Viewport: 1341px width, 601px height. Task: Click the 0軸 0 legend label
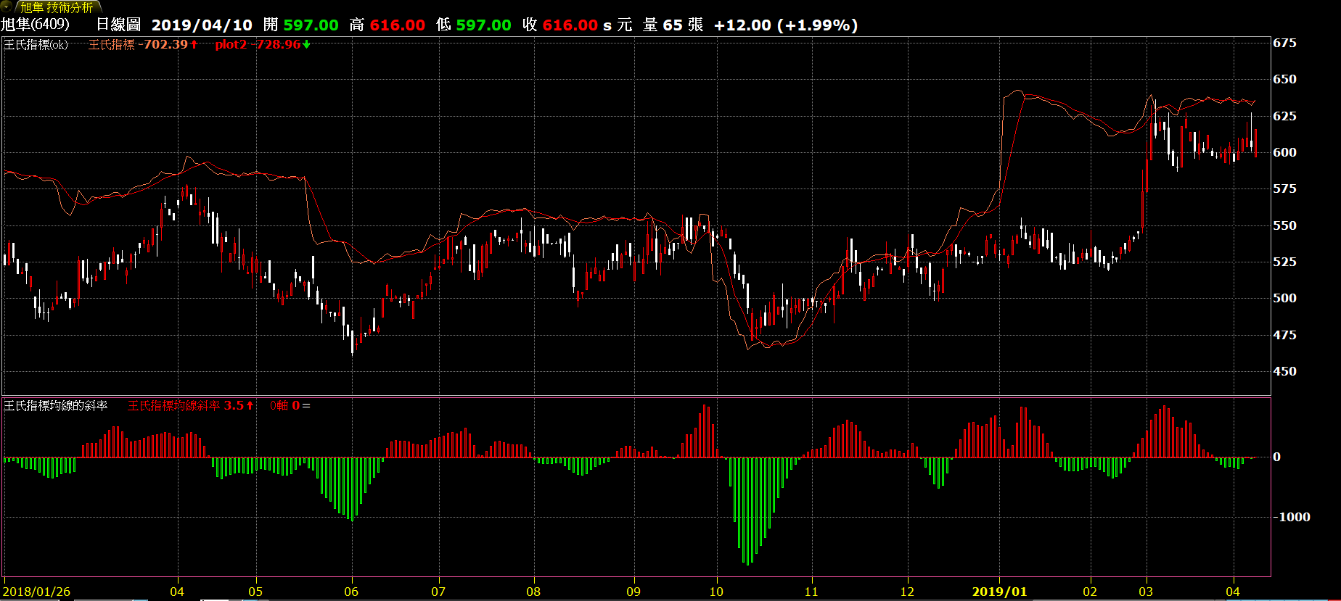284,406
